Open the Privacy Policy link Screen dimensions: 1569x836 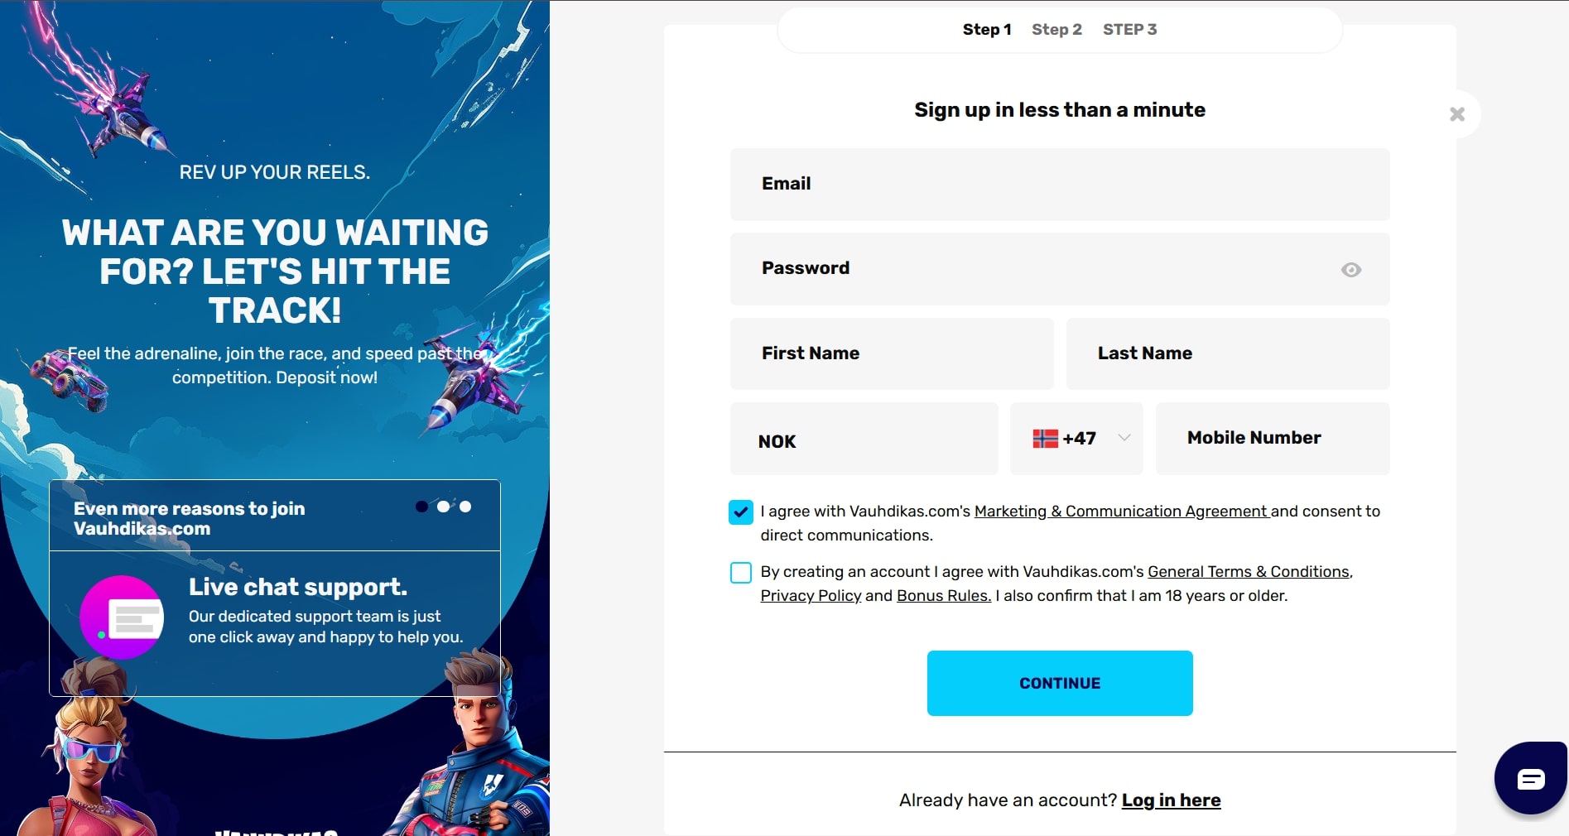(811, 596)
